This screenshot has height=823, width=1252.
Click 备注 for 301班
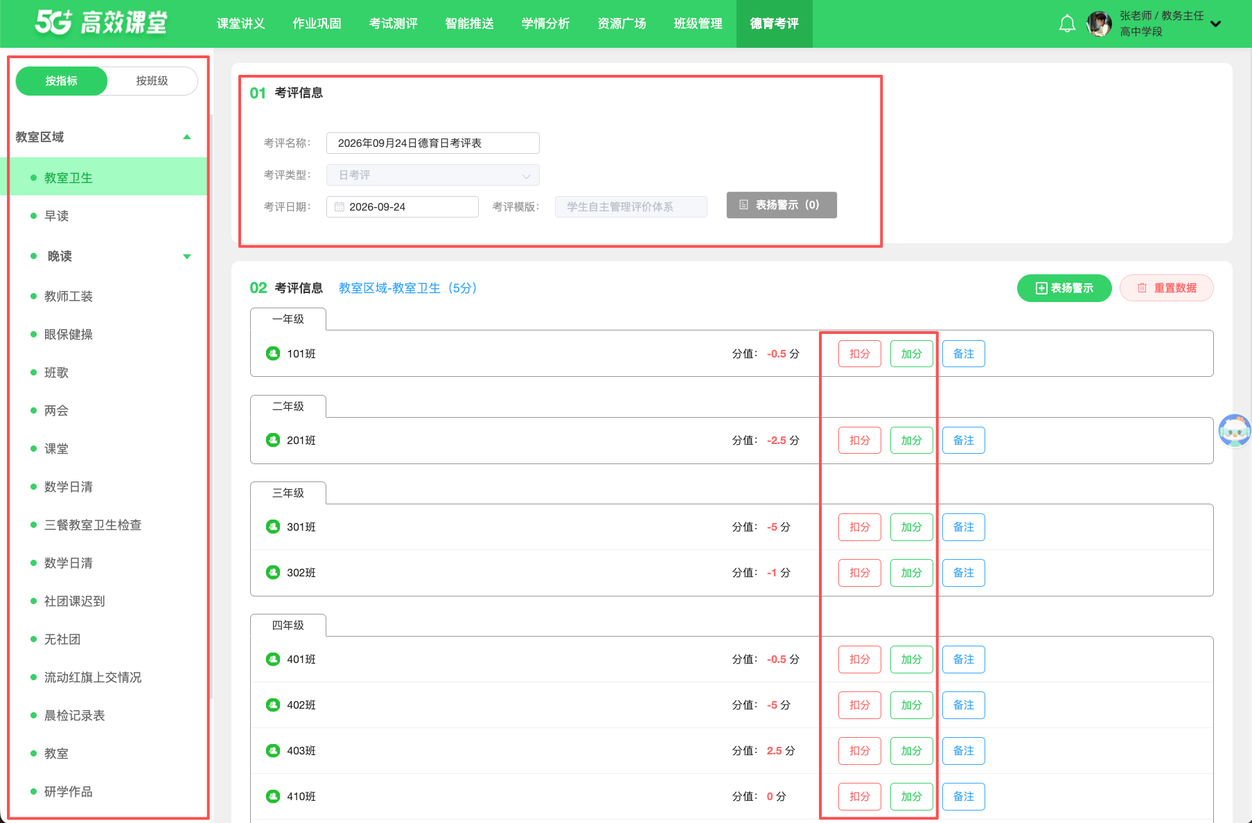(964, 526)
